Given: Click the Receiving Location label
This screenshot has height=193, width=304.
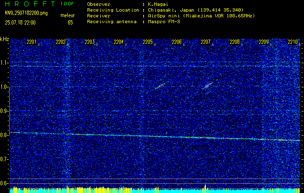Looking at the screenshot, I should 113,10.
